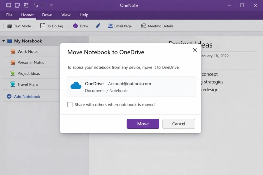Open the quick access toolbar customization chevron
The height and width of the screenshot is (175, 263).
click(43, 5)
